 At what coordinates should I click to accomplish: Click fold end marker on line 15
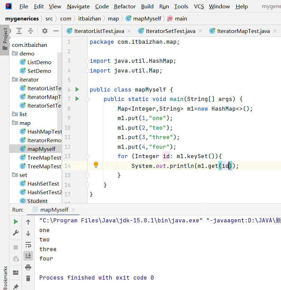[x=87, y=175]
